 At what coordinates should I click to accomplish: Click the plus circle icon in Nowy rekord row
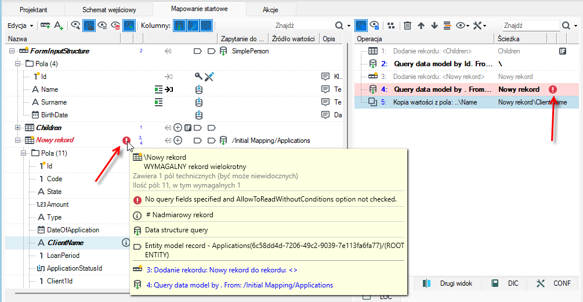coord(178,141)
